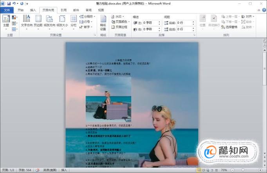Image resolution: width=267 pixels, height=173 pixels.
Task: Click 位置 (Position) icon
Action: pos(202,22)
